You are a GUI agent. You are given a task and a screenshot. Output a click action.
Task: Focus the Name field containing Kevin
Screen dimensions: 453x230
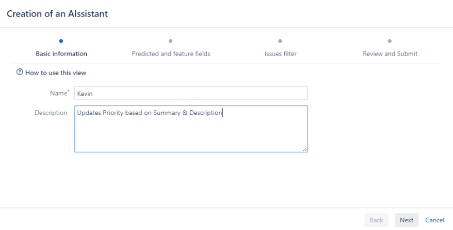pos(191,93)
